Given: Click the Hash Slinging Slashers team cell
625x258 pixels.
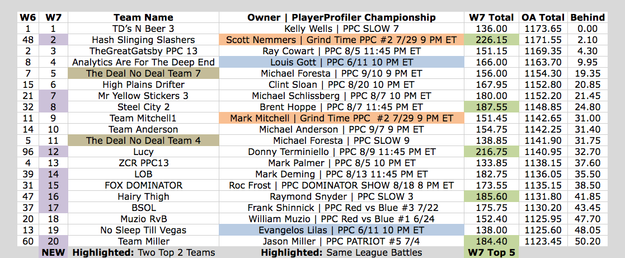Looking at the screenshot, I should [143, 40].
